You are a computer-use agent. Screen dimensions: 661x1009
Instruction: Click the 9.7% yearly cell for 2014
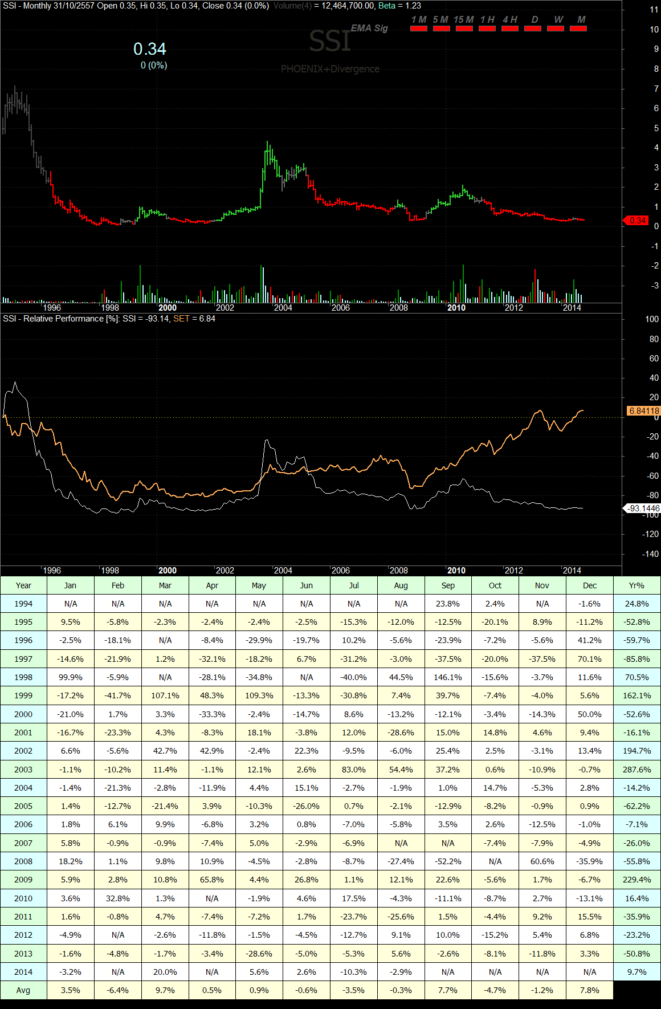pyautogui.click(x=636, y=972)
